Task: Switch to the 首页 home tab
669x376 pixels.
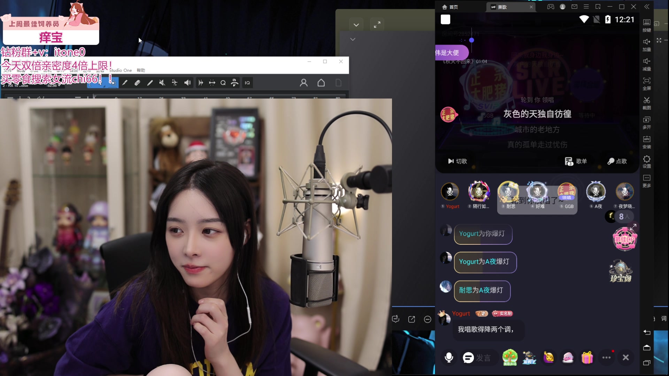Action: 450,7
